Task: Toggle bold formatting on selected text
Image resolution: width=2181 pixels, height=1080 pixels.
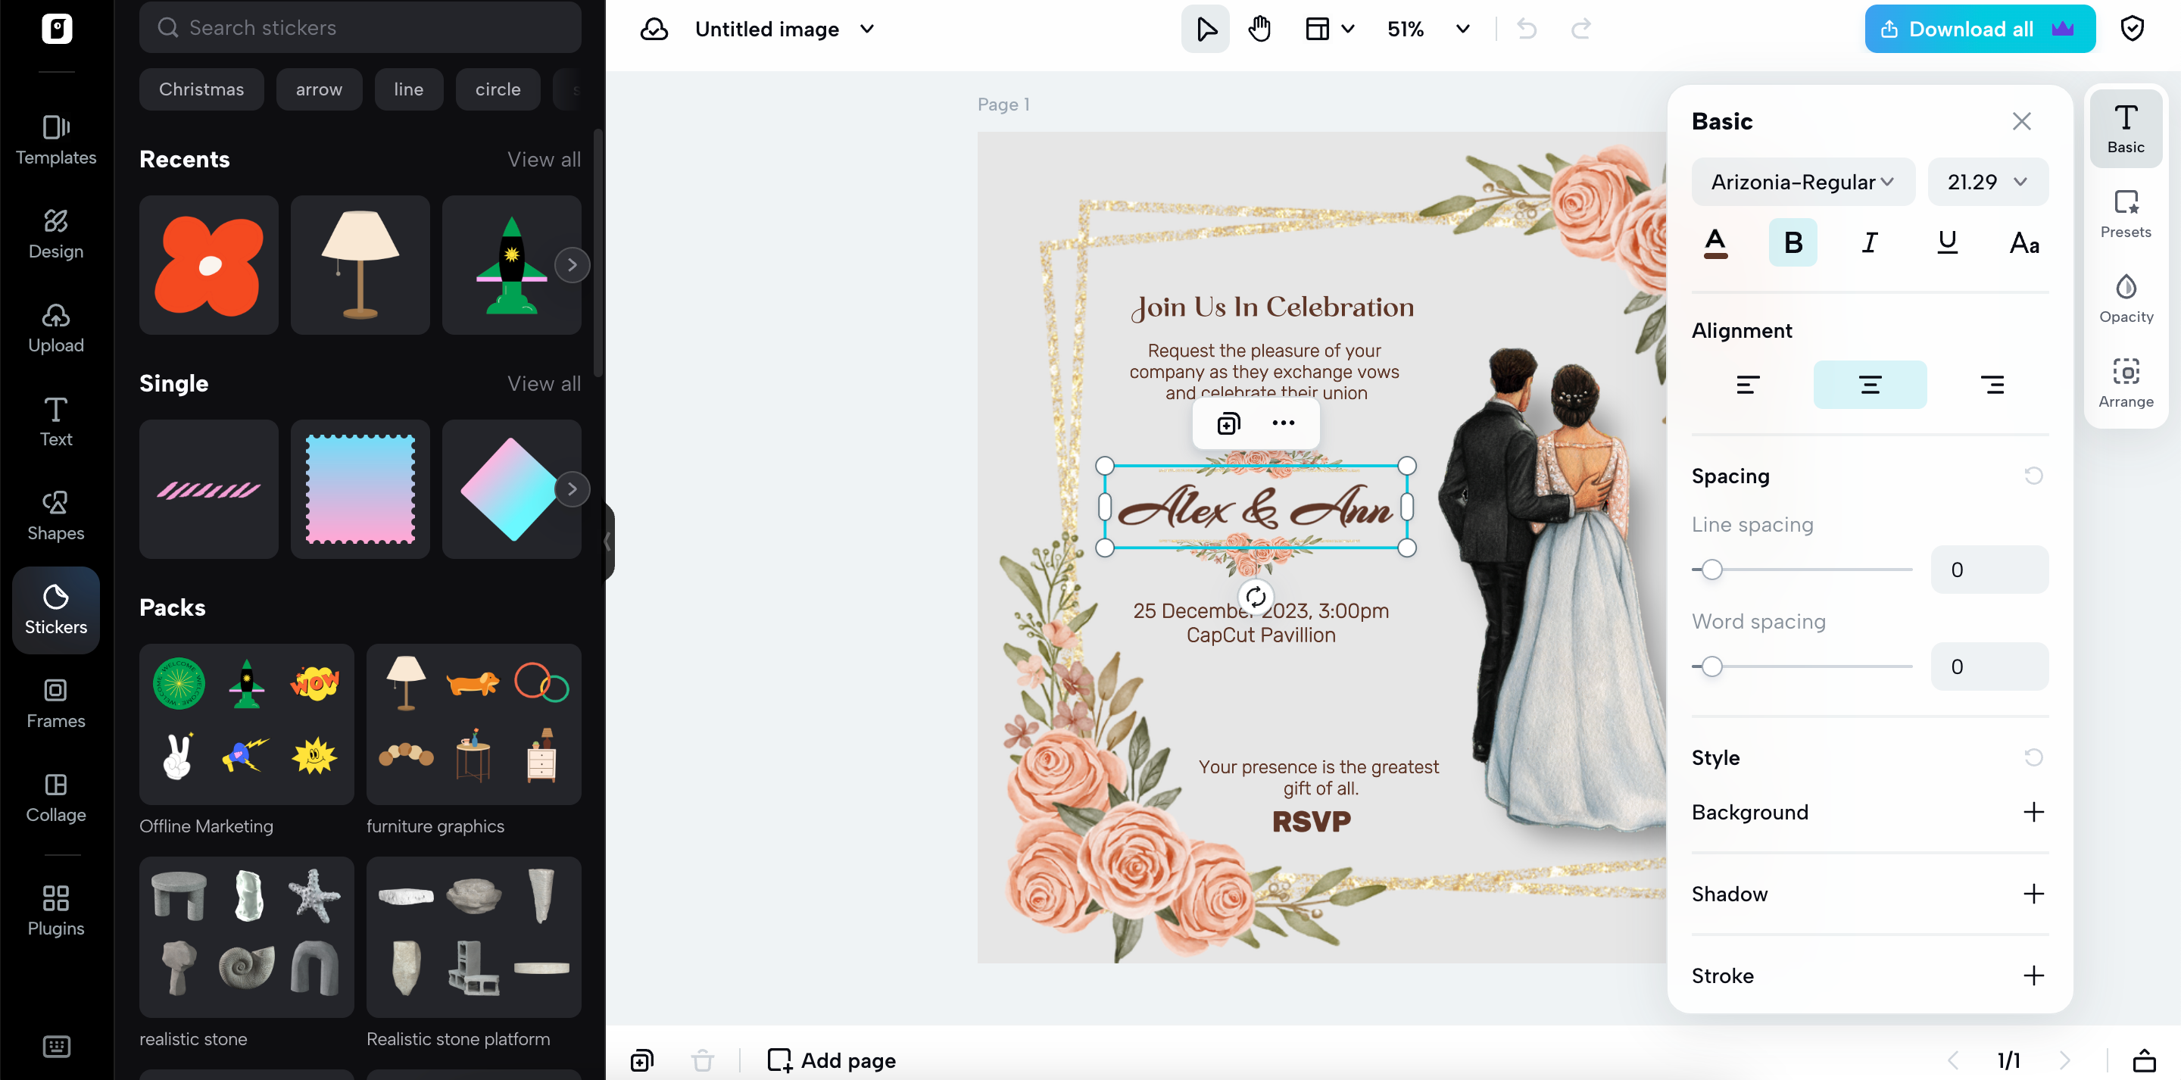Action: pyautogui.click(x=1793, y=242)
